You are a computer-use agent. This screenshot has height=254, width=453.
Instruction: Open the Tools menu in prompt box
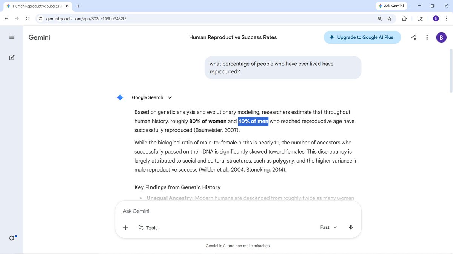(x=148, y=228)
